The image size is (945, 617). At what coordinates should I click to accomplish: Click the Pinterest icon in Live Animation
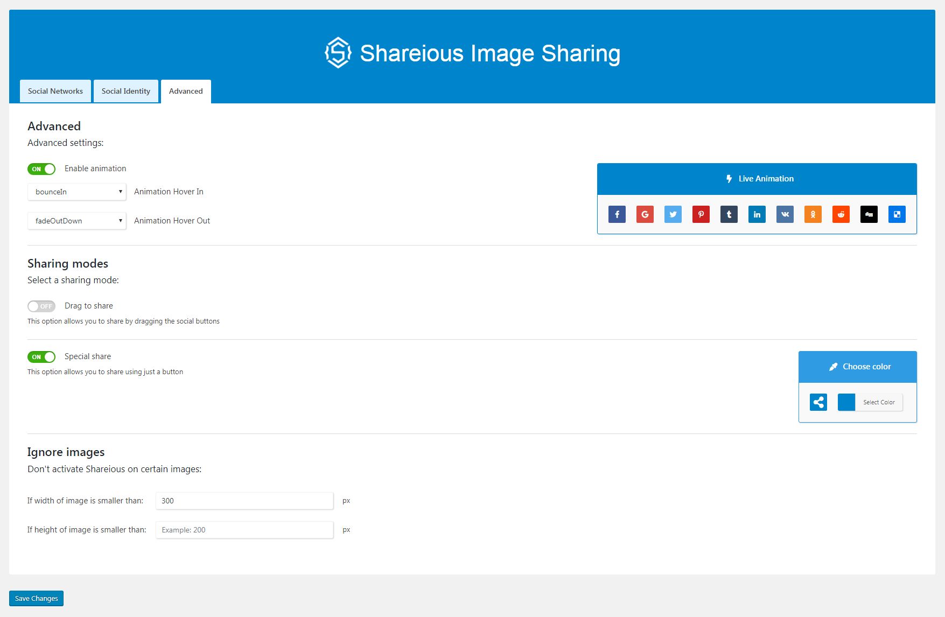pos(701,214)
